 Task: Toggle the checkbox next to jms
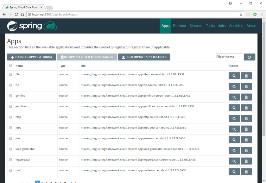[10, 138]
